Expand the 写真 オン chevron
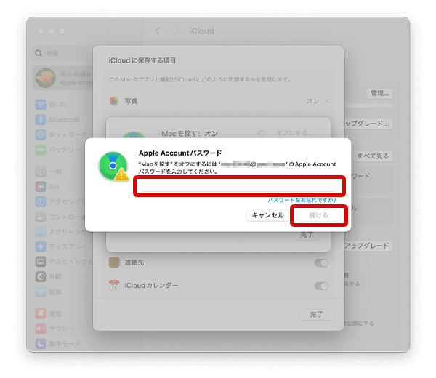This screenshot has width=436, height=378. tap(326, 101)
